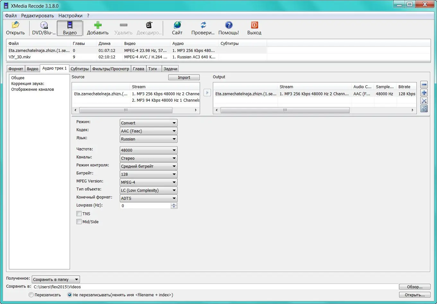Image resolution: width=437 pixels, height=304 pixels.
Task: Open the Битрейт dropdown showing 128
Action: pyautogui.click(x=149, y=174)
